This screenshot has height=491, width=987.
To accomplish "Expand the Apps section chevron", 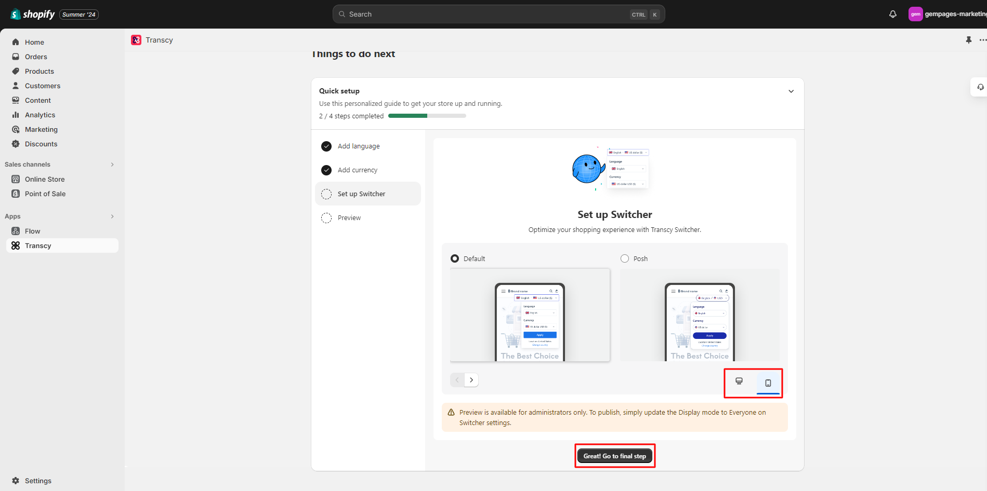I will [112, 216].
